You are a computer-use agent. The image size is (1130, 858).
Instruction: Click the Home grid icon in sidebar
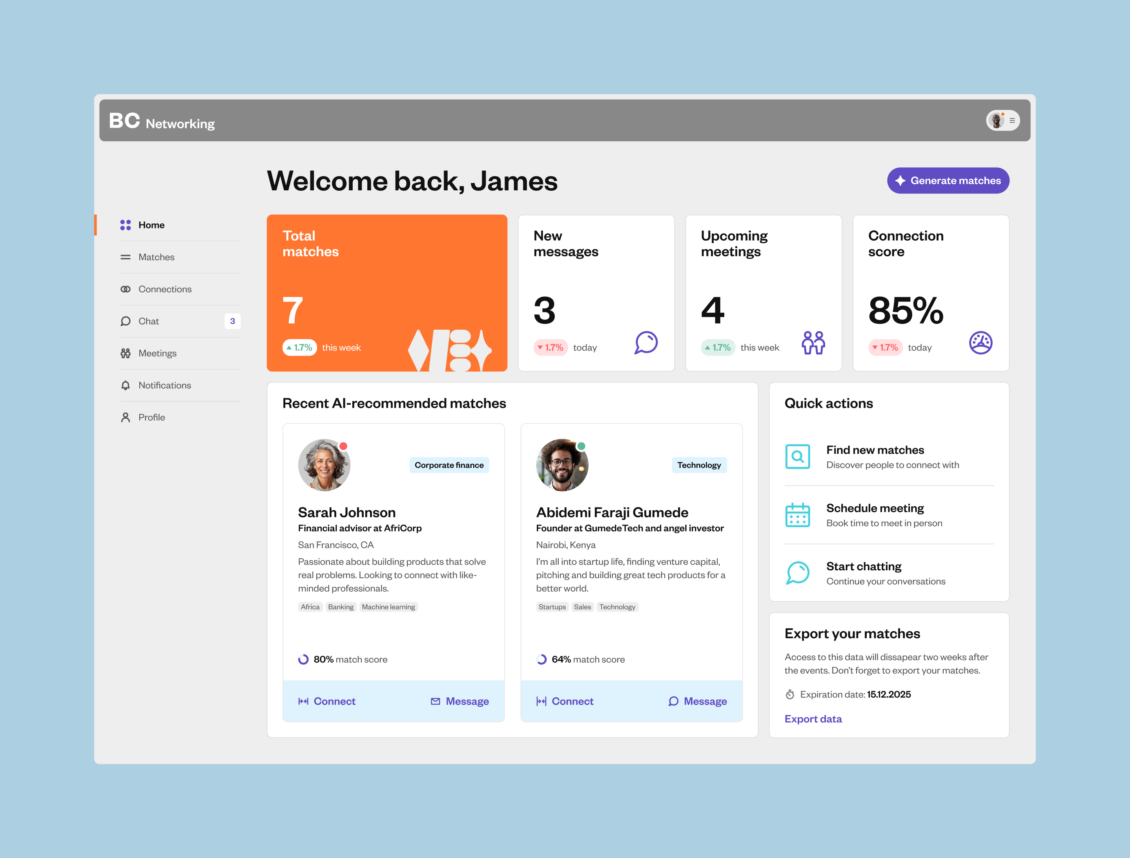125,225
